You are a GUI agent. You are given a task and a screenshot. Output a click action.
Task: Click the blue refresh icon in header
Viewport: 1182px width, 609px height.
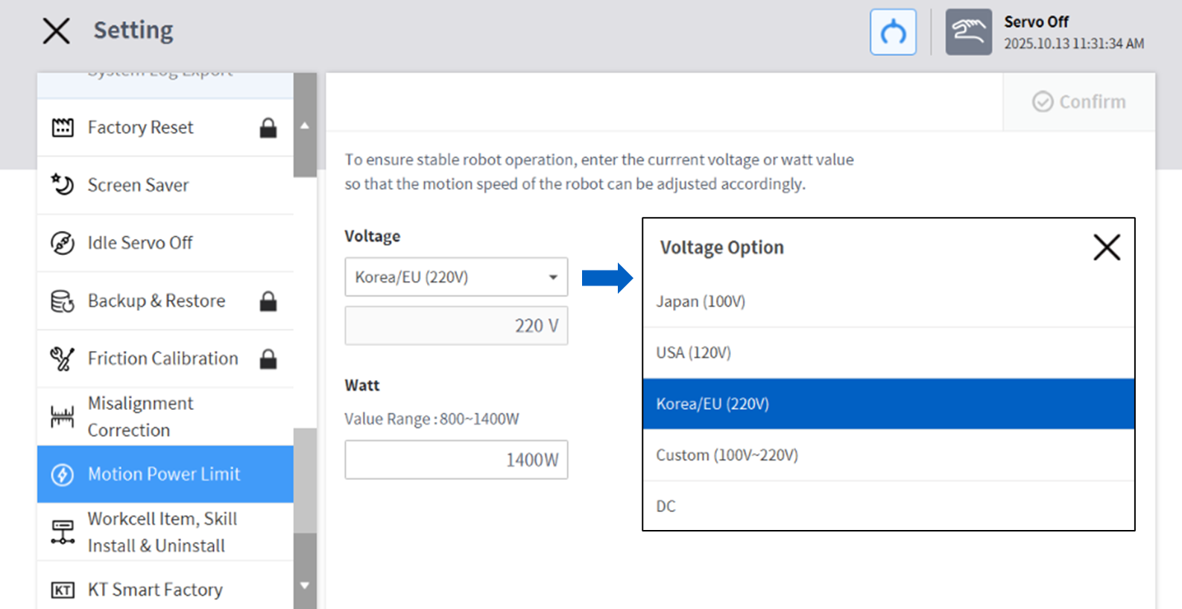coord(893,32)
